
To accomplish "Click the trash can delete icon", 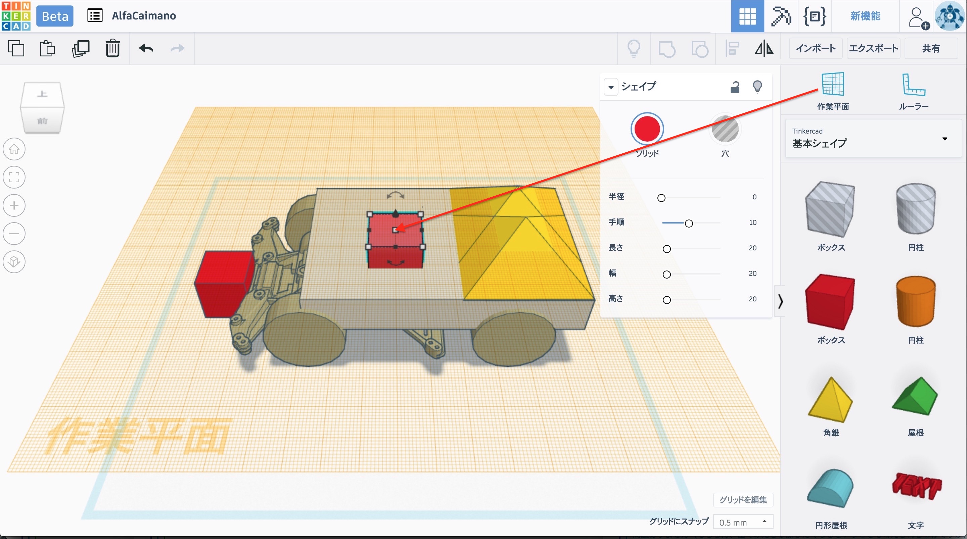I will click(x=112, y=48).
